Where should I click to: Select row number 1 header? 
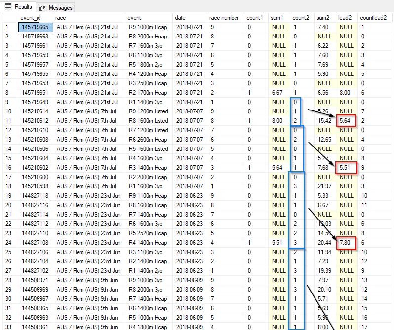(x=10, y=27)
